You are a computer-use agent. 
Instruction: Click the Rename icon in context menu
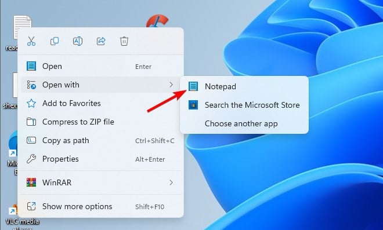[x=78, y=41]
